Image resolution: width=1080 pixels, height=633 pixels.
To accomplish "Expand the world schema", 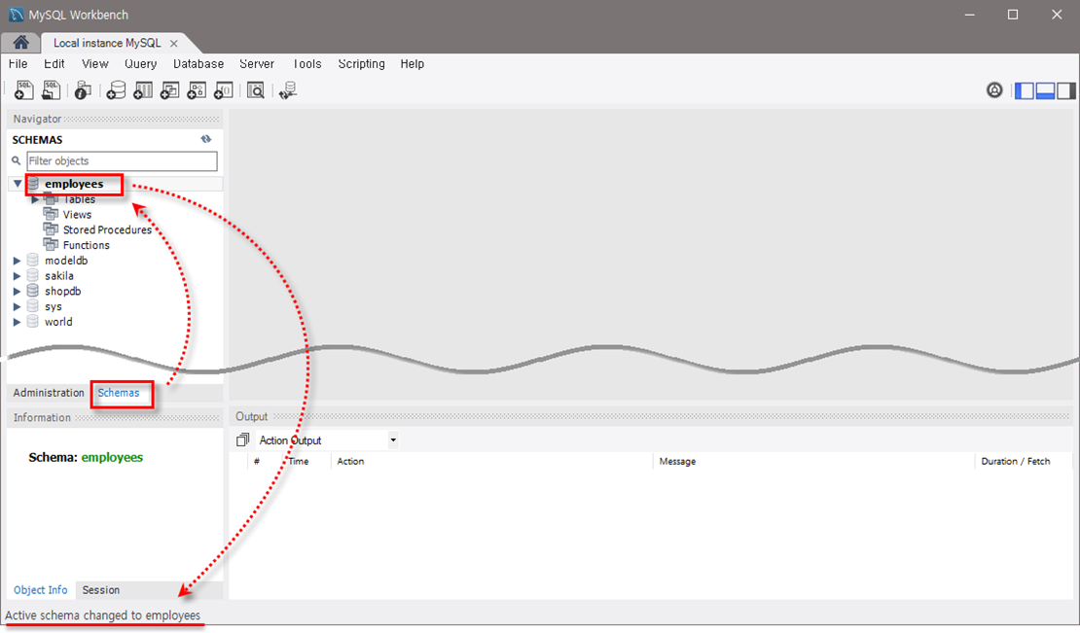I will point(18,321).
